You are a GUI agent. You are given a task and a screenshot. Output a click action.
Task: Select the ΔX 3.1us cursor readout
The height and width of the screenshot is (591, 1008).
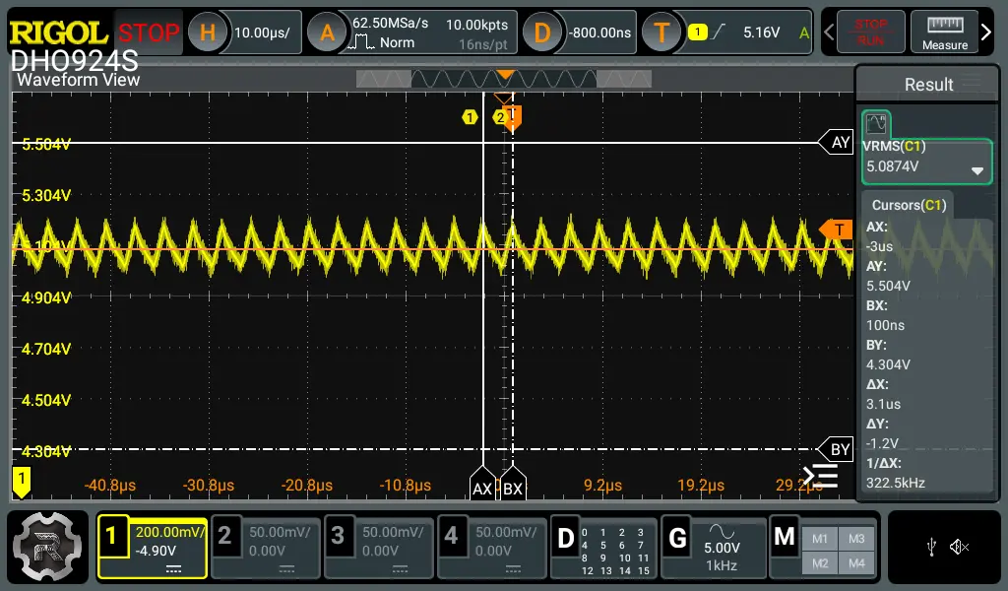pyautogui.click(x=883, y=394)
